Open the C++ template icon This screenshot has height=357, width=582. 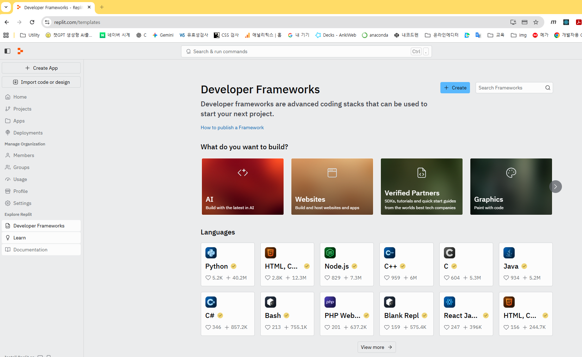(x=390, y=253)
